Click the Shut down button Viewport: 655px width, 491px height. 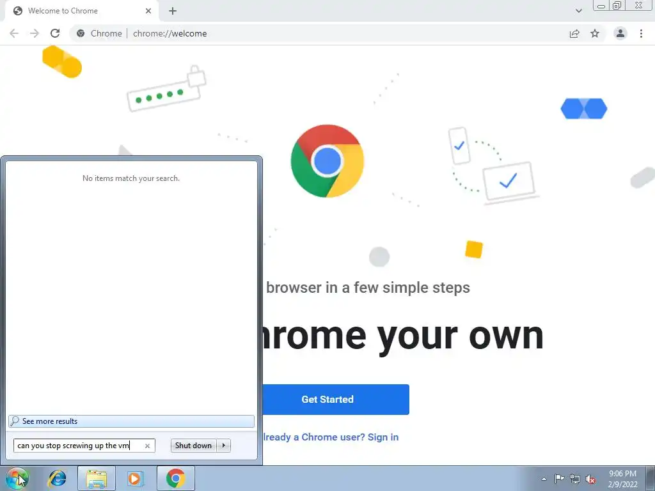pyautogui.click(x=193, y=446)
